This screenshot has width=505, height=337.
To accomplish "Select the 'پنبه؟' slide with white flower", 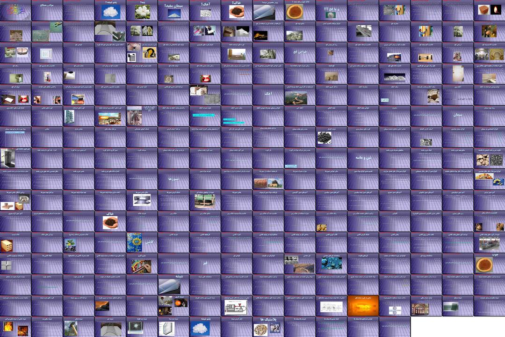I will click(142, 10).
